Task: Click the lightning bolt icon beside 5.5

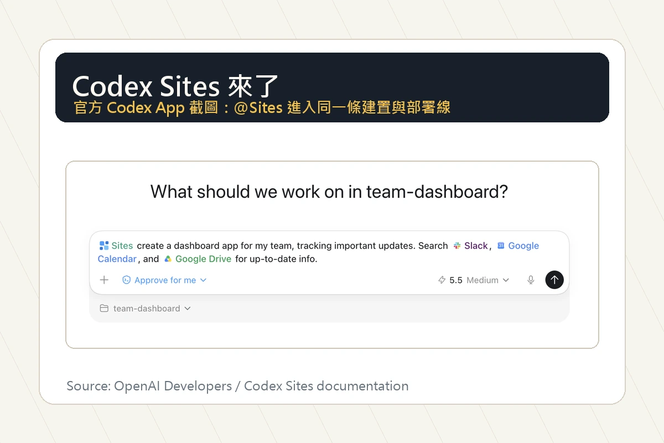Action: pyautogui.click(x=442, y=280)
